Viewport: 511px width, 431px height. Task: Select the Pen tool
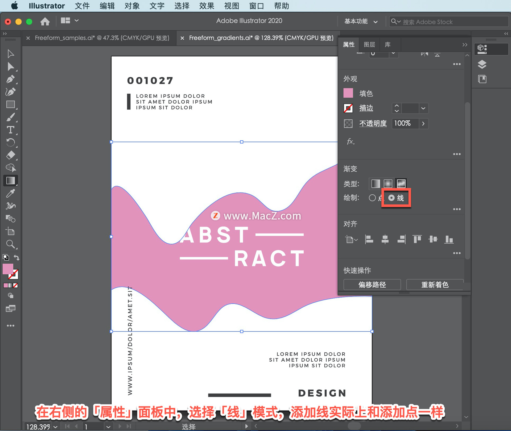10,79
